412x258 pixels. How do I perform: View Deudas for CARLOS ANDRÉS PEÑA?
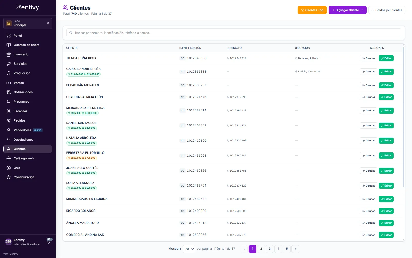(x=368, y=72)
